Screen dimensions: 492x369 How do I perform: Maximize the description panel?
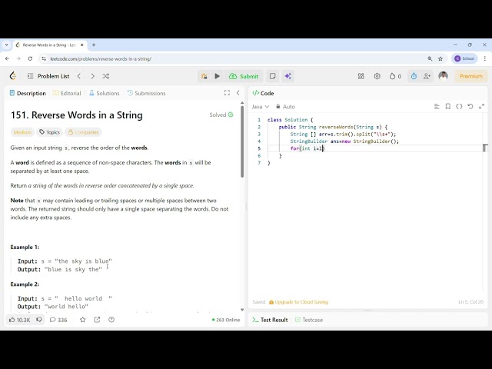(x=227, y=93)
